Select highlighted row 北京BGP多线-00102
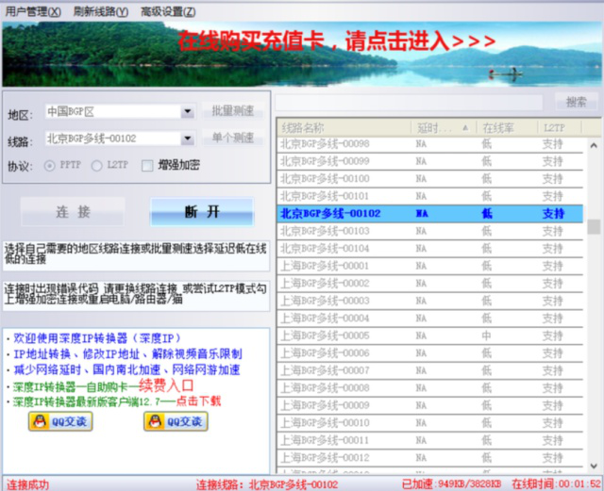Viewport: 604px width, 491px height. (430, 214)
